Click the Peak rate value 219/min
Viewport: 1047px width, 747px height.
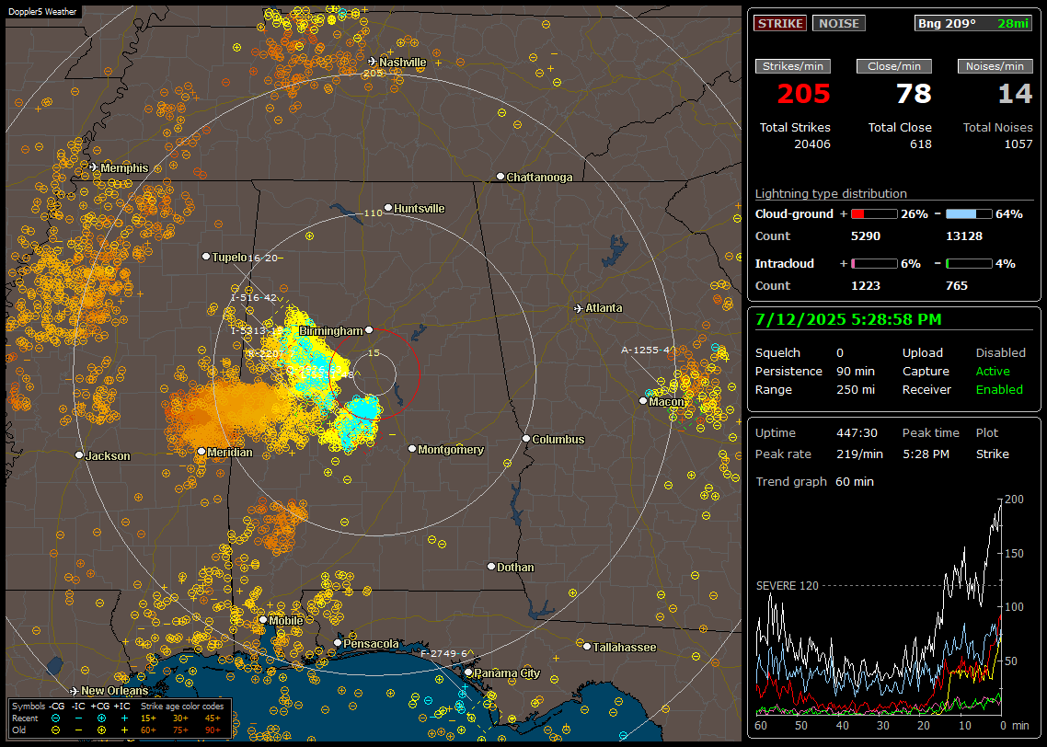[x=859, y=454]
